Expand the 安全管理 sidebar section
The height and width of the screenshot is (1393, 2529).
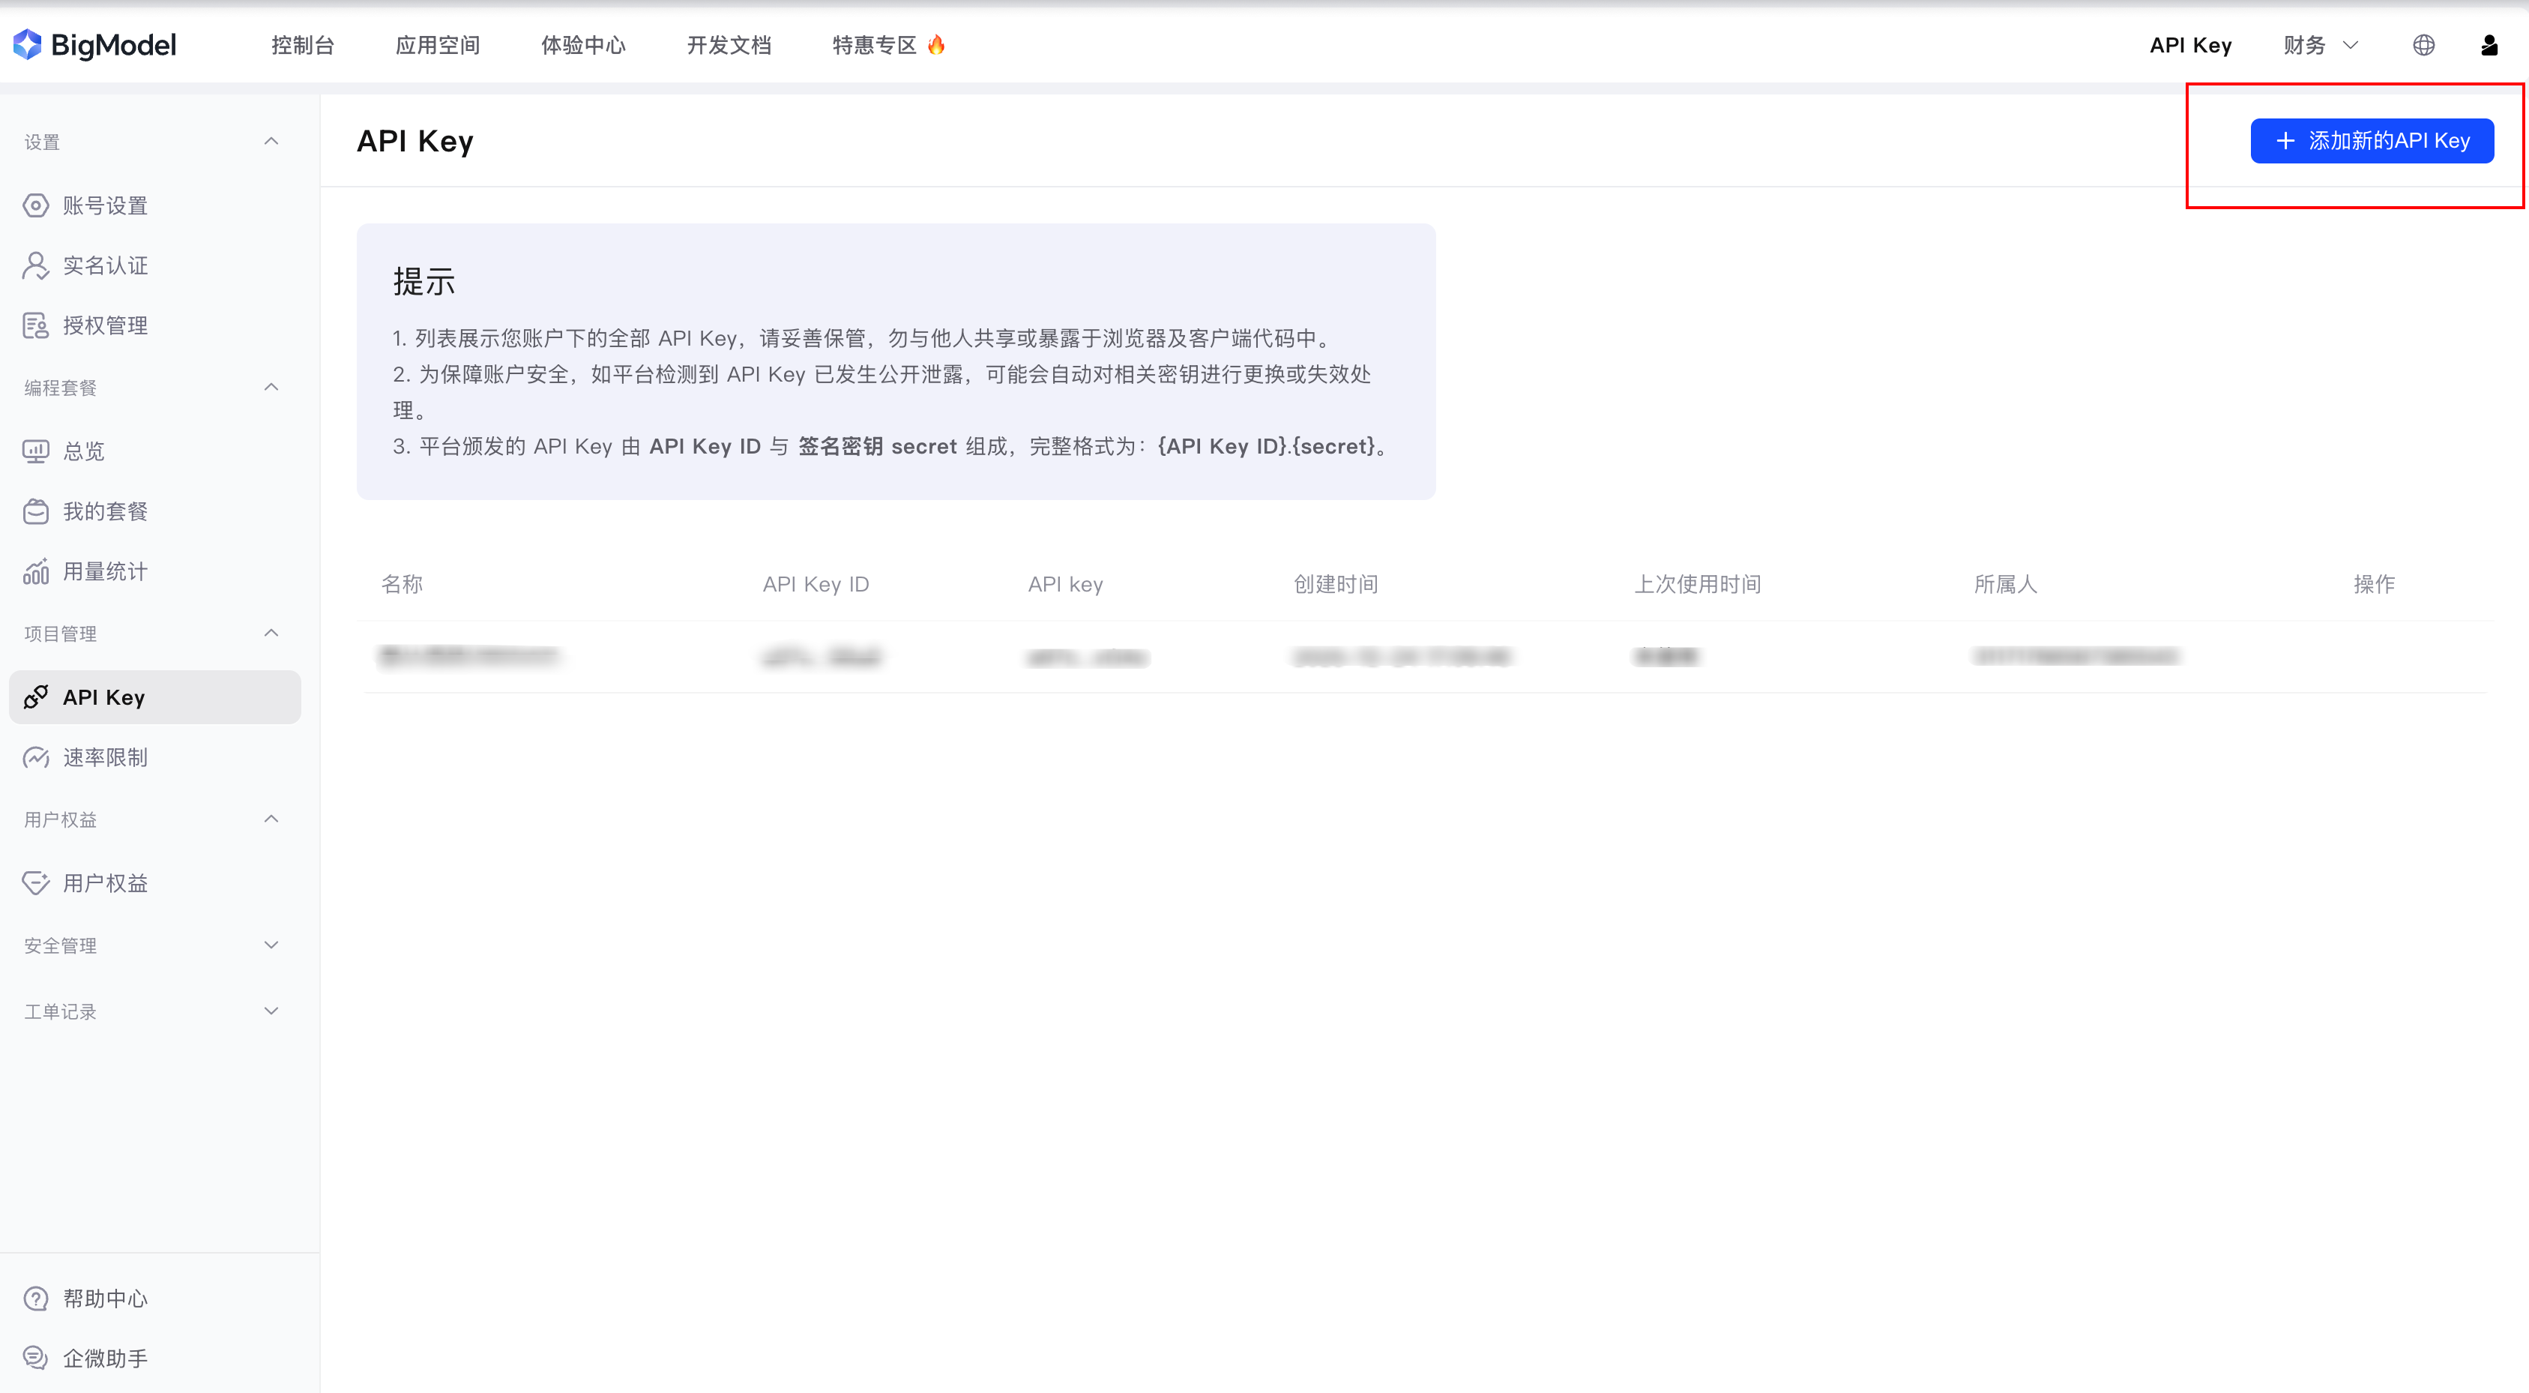(x=271, y=945)
